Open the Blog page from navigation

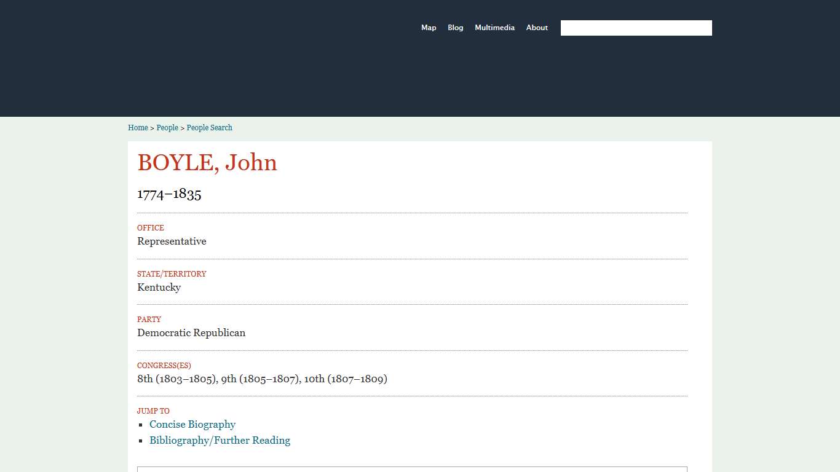point(455,28)
